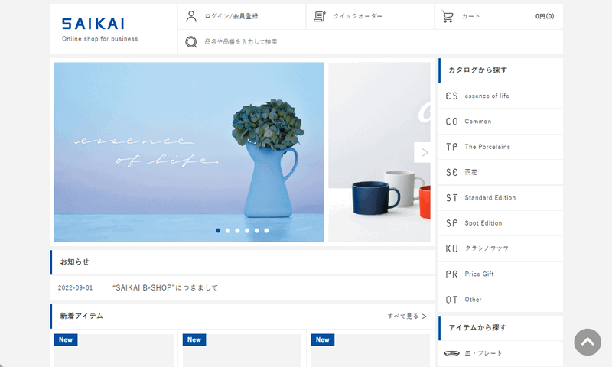Click the CO catalog code icon
Image resolution: width=612 pixels, height=367 pixels.
451,122
